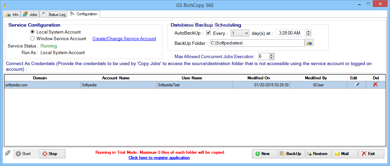This screenshot has height=166, width=390.
Task: Click the Softpedia account name cell
Action: point(119,85)
